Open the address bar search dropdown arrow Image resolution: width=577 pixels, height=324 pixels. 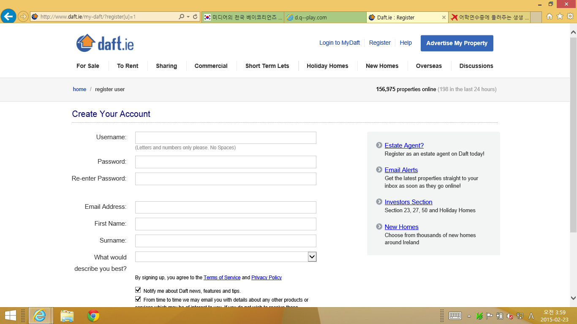pyautogui.click(x=188, y=17)
